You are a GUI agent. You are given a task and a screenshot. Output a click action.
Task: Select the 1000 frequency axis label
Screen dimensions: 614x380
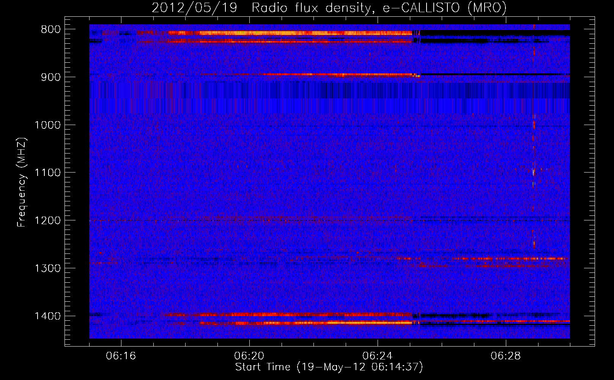tap(47, 125)
